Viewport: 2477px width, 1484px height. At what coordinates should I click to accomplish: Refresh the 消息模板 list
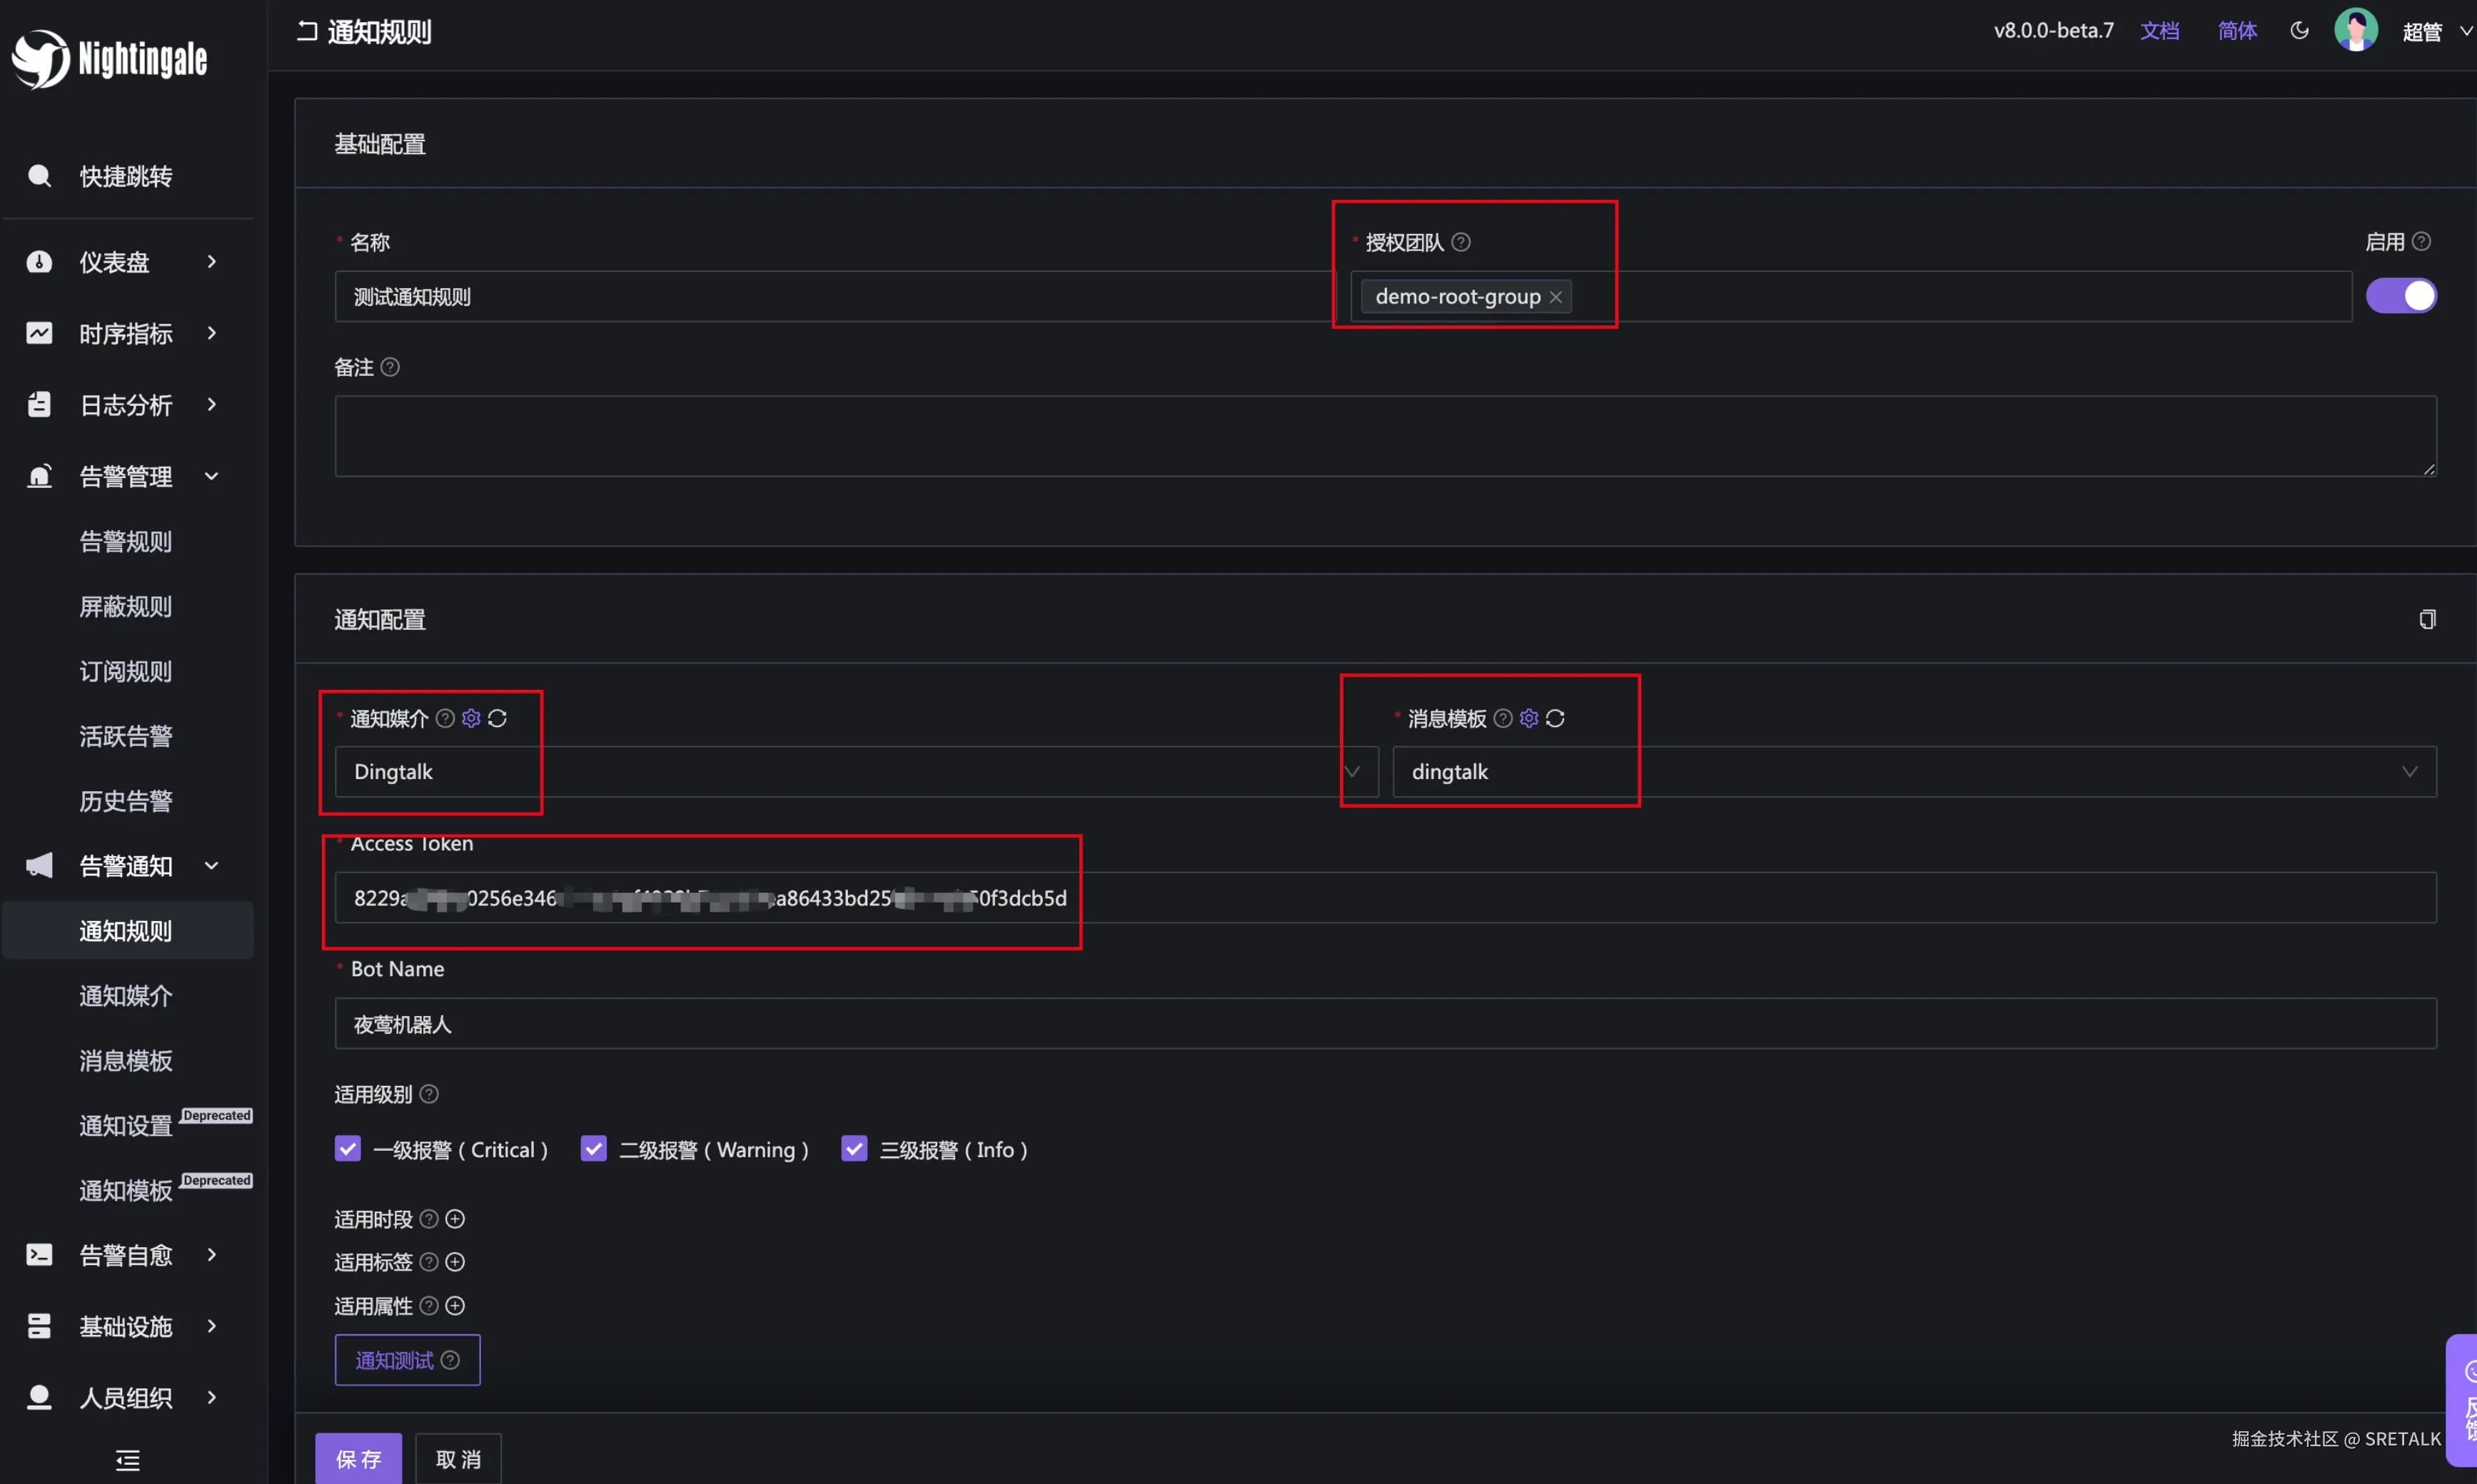[x=1555, y=718]
